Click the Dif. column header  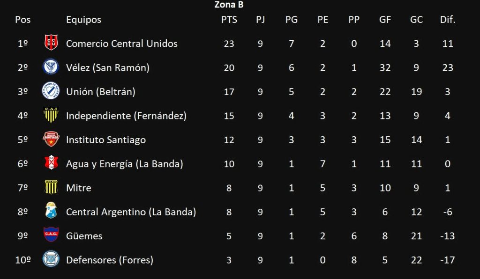click(448, 20)
